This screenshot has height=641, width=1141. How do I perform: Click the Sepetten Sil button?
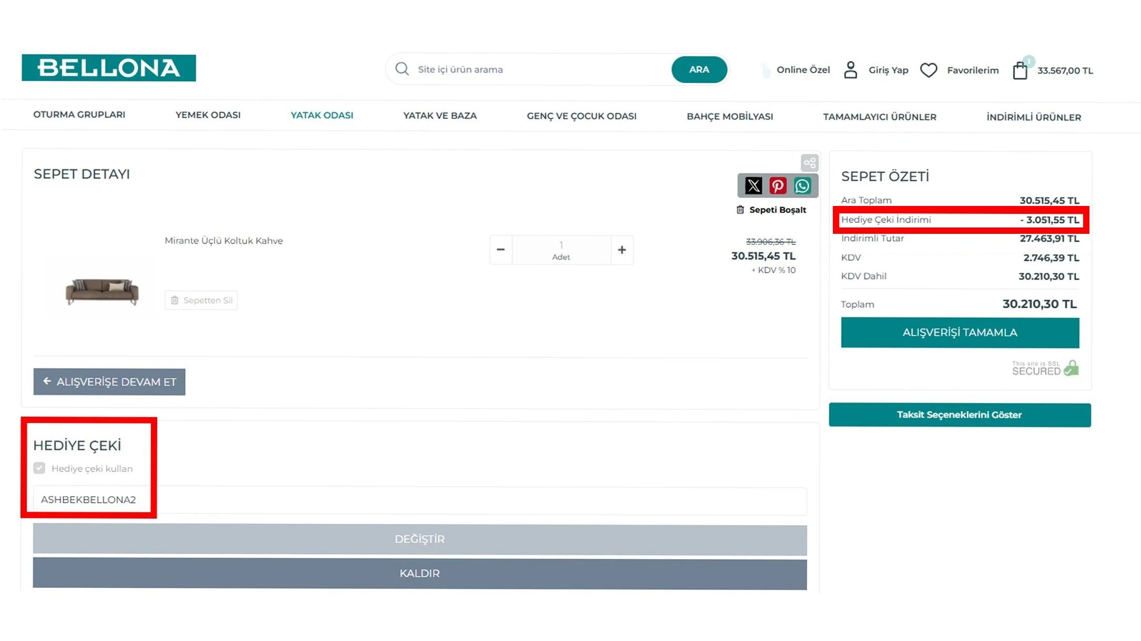pyautogui.click(x=201, y=301)
